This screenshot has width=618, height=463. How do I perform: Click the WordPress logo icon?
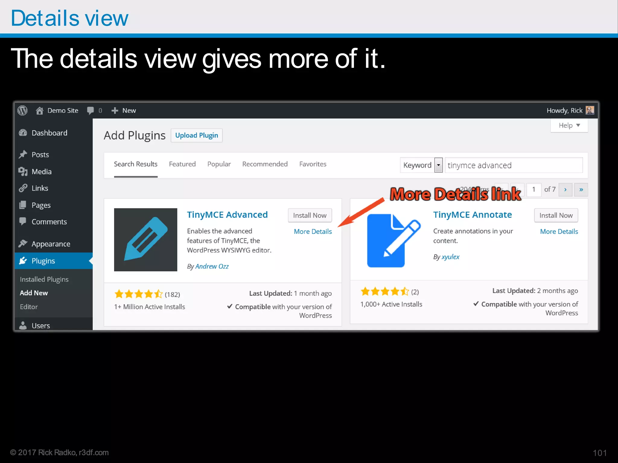coord(22,111)
